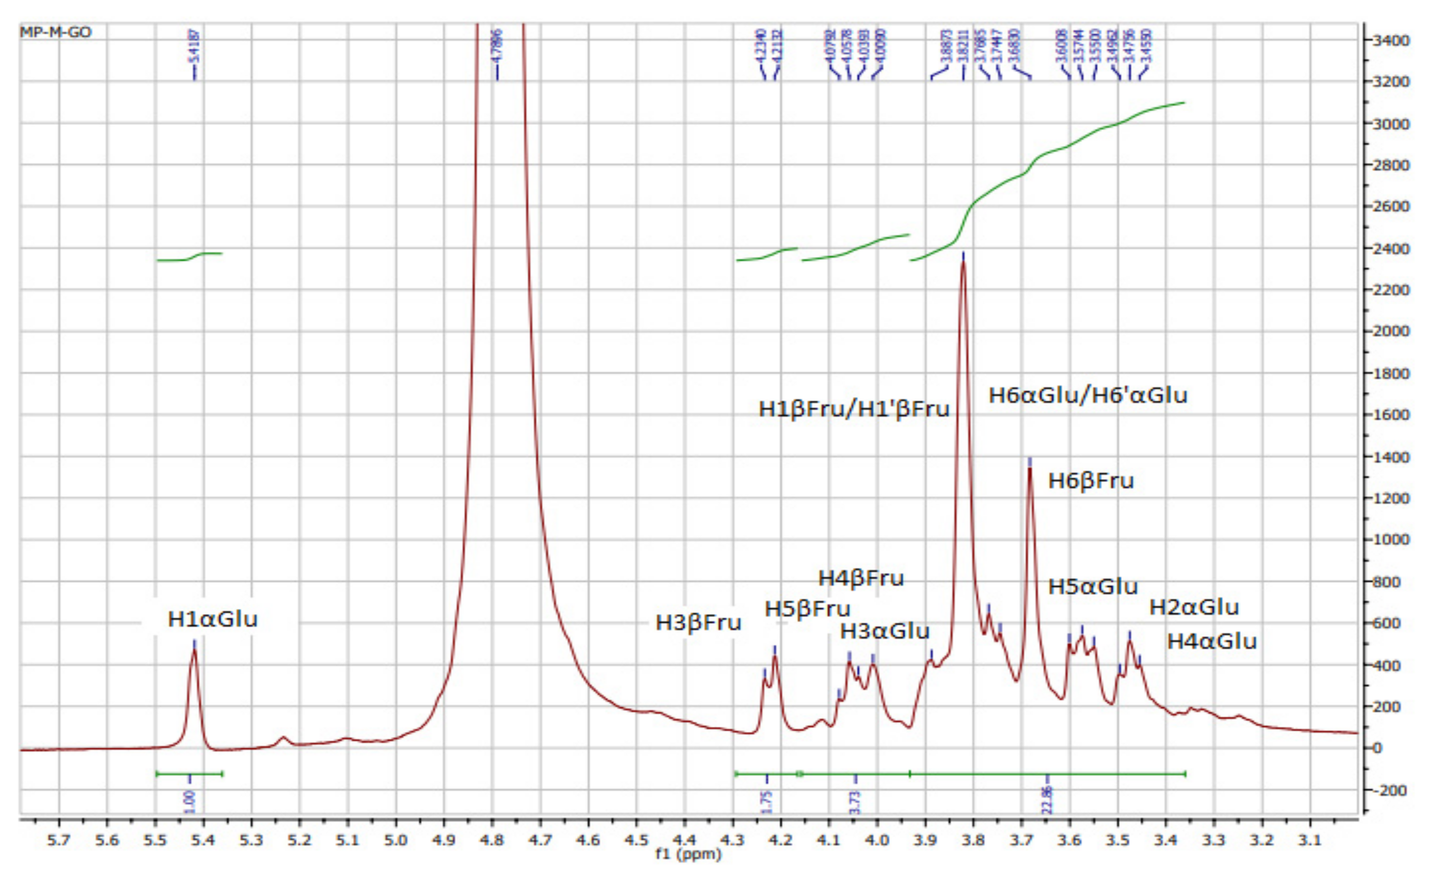Click the MP-M-GO spectrum title
This screenshot has height=878, width=1431.
(x=56, y=32)
